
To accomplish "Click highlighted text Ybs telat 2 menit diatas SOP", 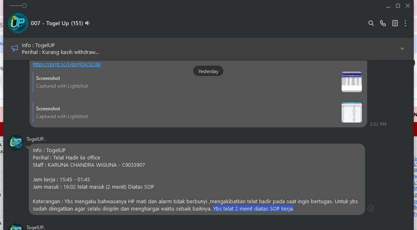I will point(253,209).
